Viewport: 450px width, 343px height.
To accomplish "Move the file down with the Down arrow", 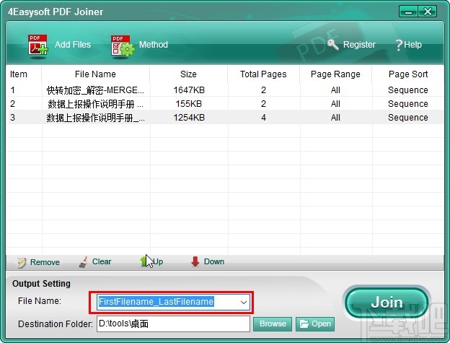I will (195, 261).
